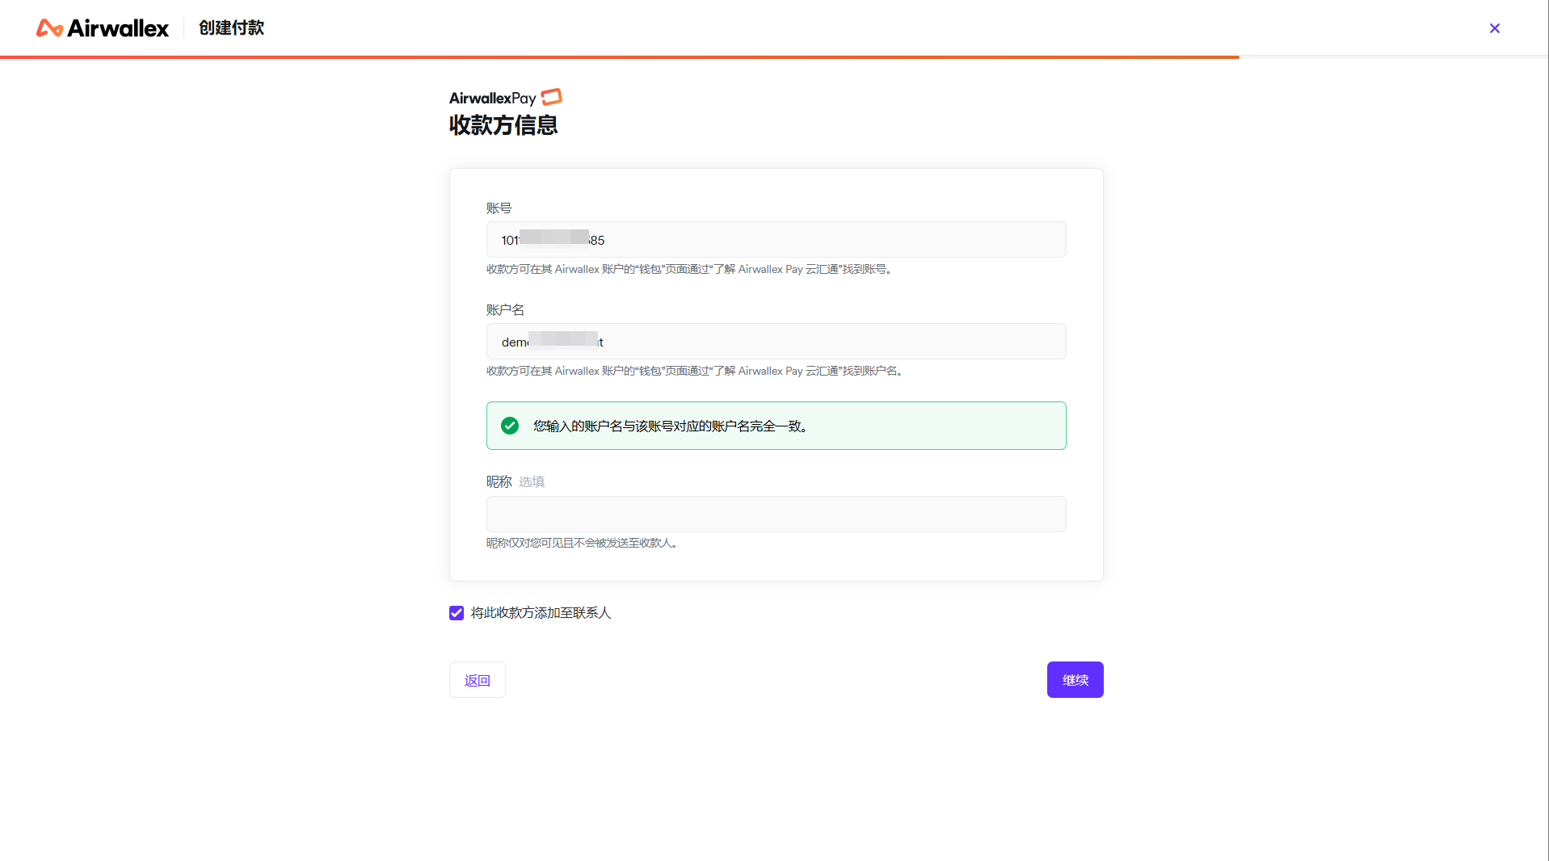Click the 收款方信息 page heading

click(503, 125)
